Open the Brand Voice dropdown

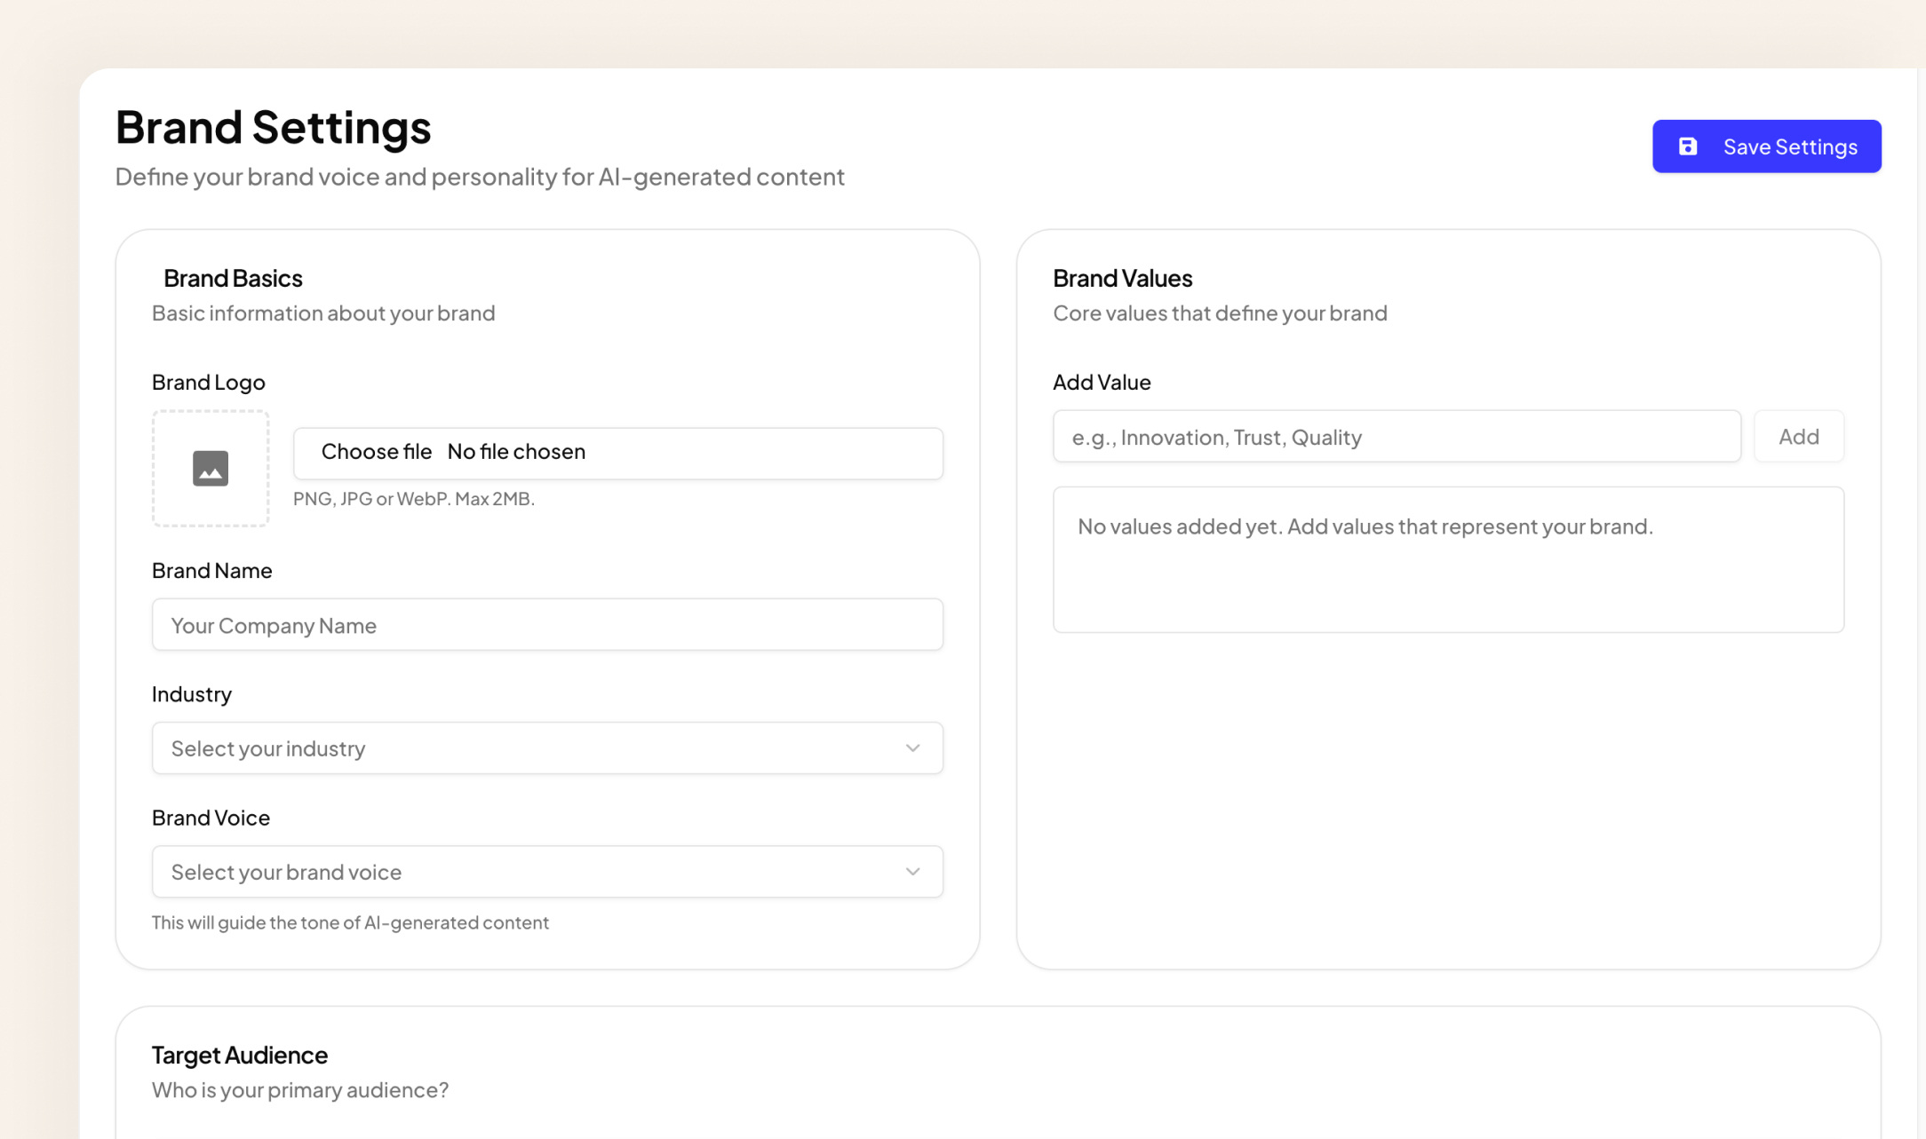[547, 871]
